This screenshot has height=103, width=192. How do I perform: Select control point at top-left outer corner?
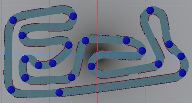[x=13, y=20]
